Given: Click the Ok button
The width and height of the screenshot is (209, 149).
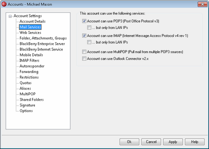Looking at the screenshot, I should pos(129,142).
